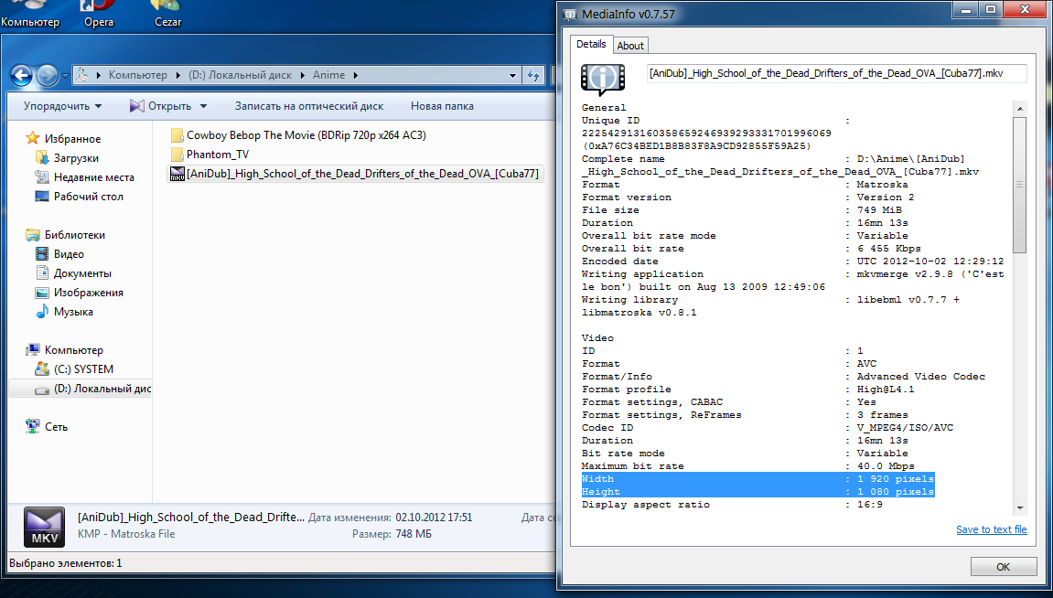
Task: Select (D:) Локальный диск breadcrumb segment
Action: click(240, 75)
